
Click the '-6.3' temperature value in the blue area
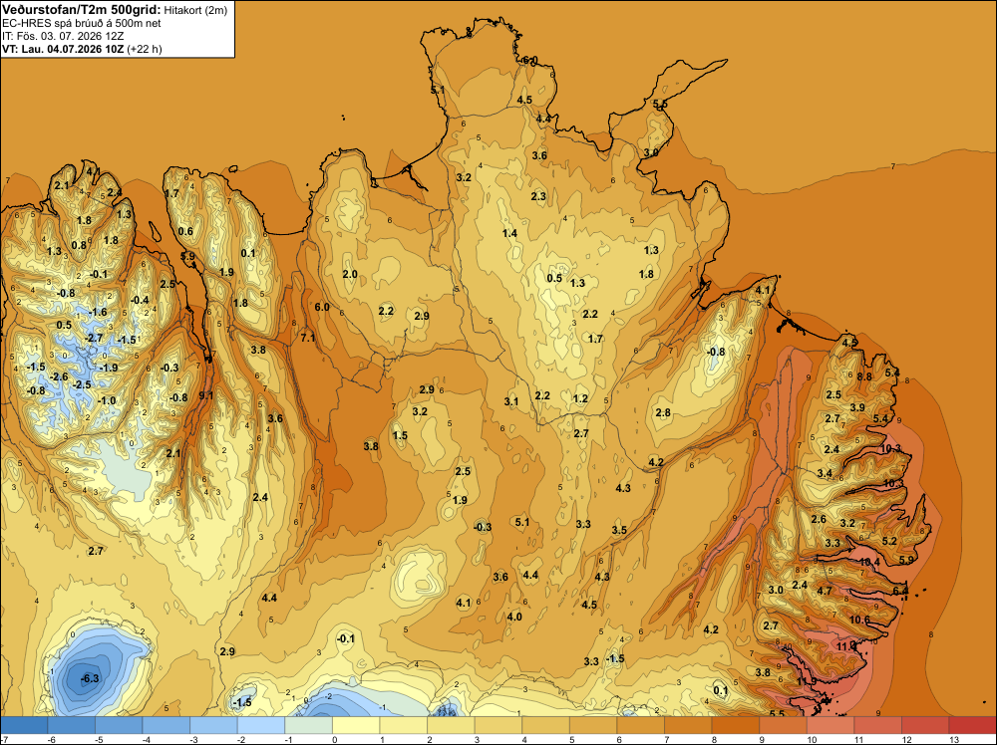(91, 678)
